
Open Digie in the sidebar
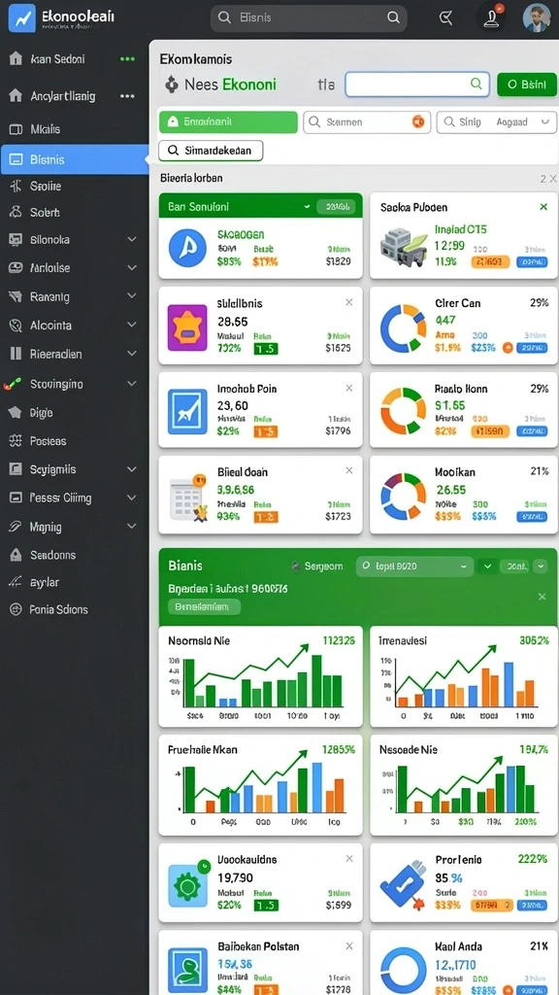75,412
